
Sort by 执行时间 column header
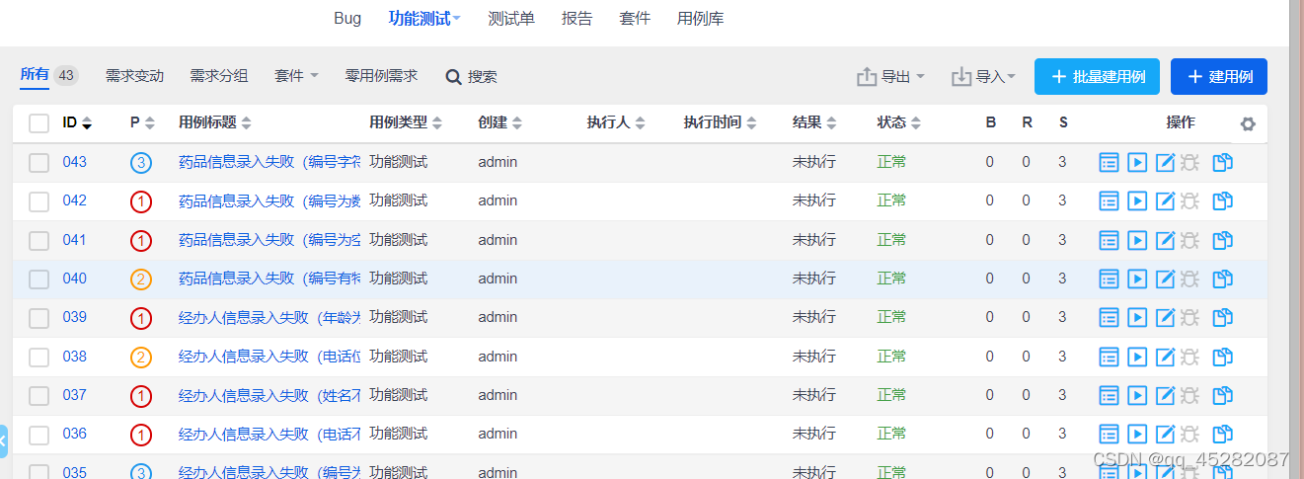[720, 122]
